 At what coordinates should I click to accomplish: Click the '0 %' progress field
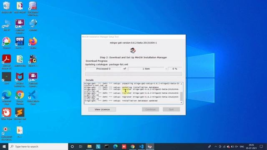click(175, 69)
